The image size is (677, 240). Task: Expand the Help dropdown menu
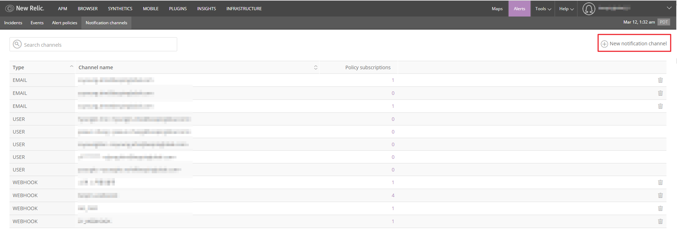566,9
